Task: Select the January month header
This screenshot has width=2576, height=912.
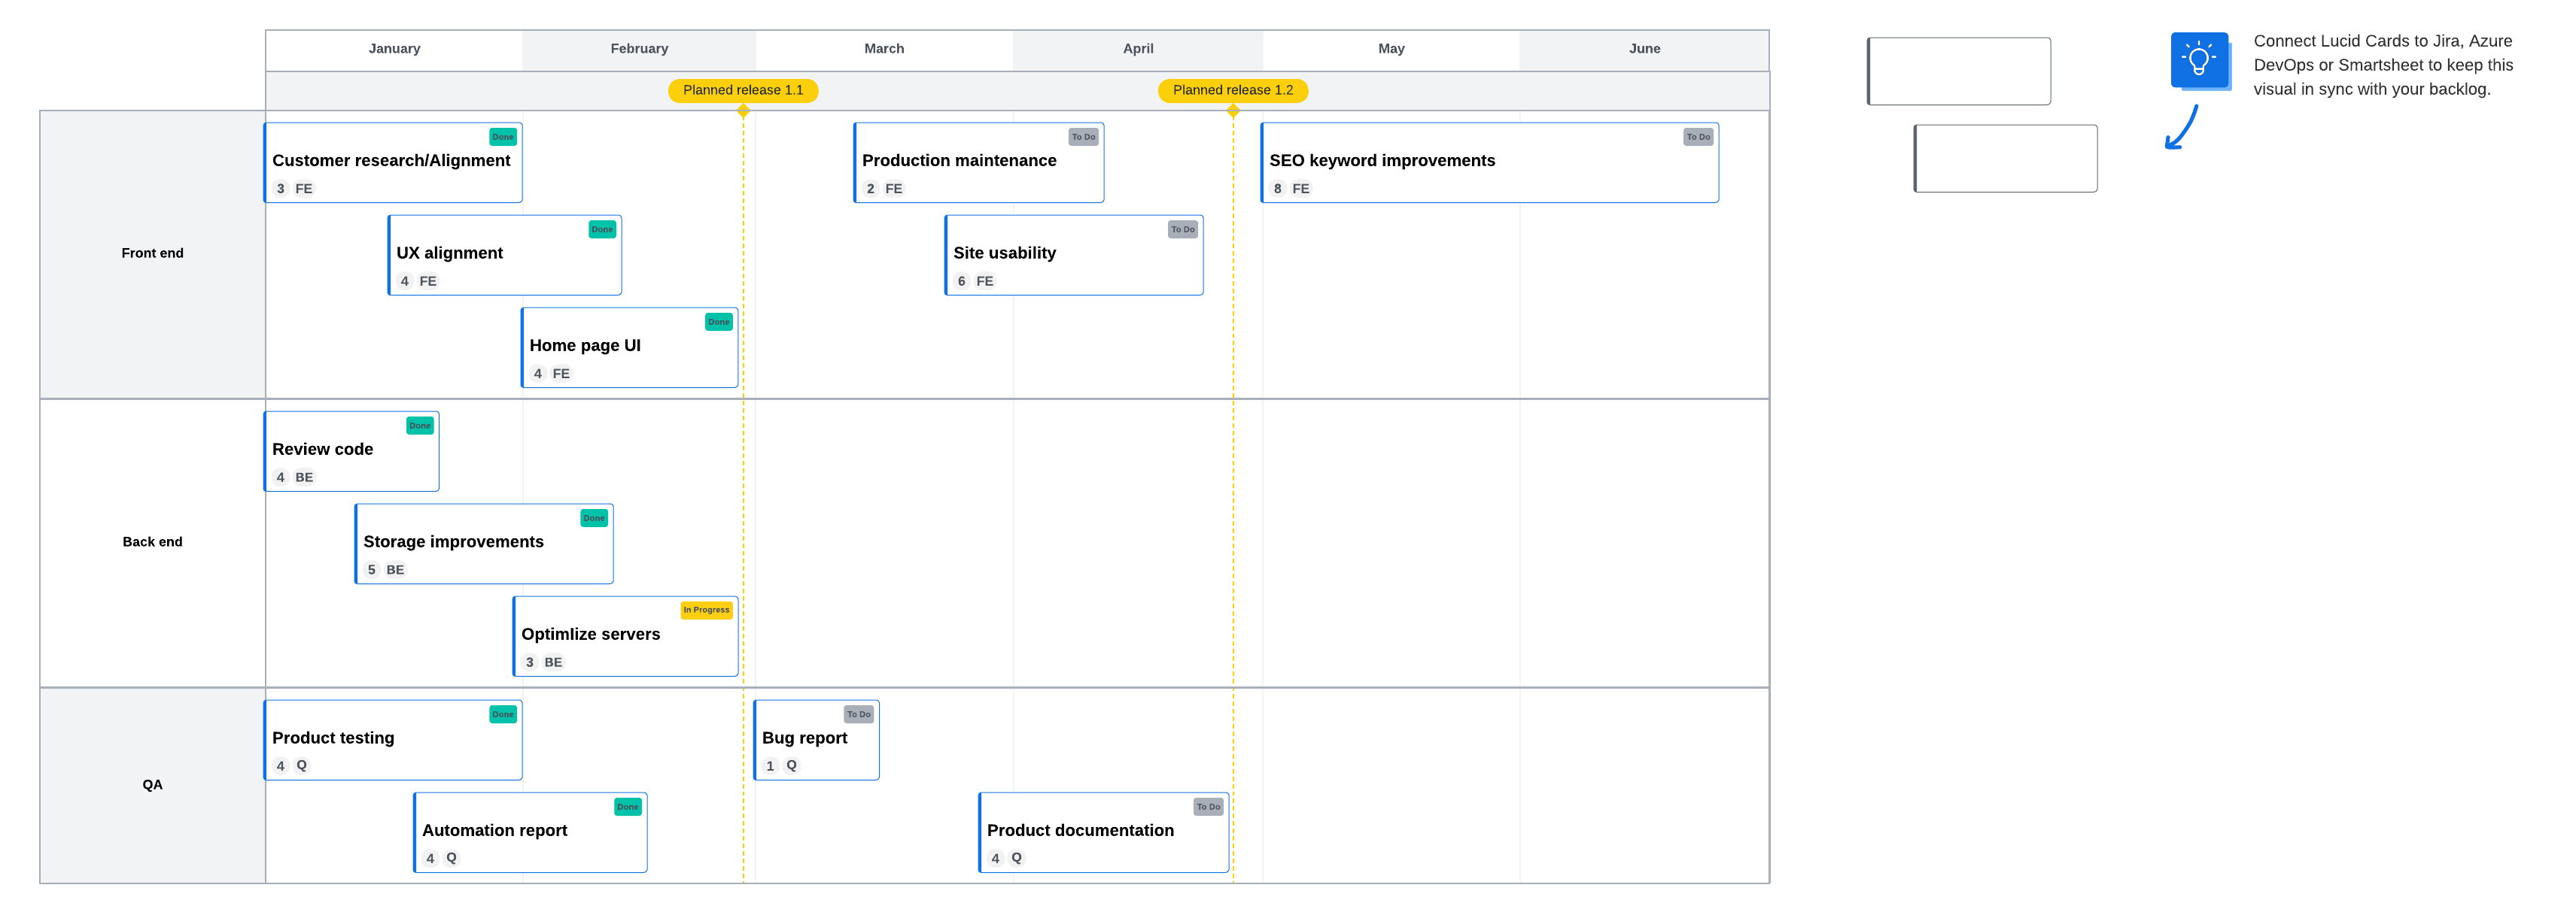Action: [394, 48]
